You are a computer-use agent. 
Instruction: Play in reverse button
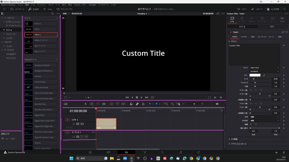pyautogui.click(x=132, y=97)
